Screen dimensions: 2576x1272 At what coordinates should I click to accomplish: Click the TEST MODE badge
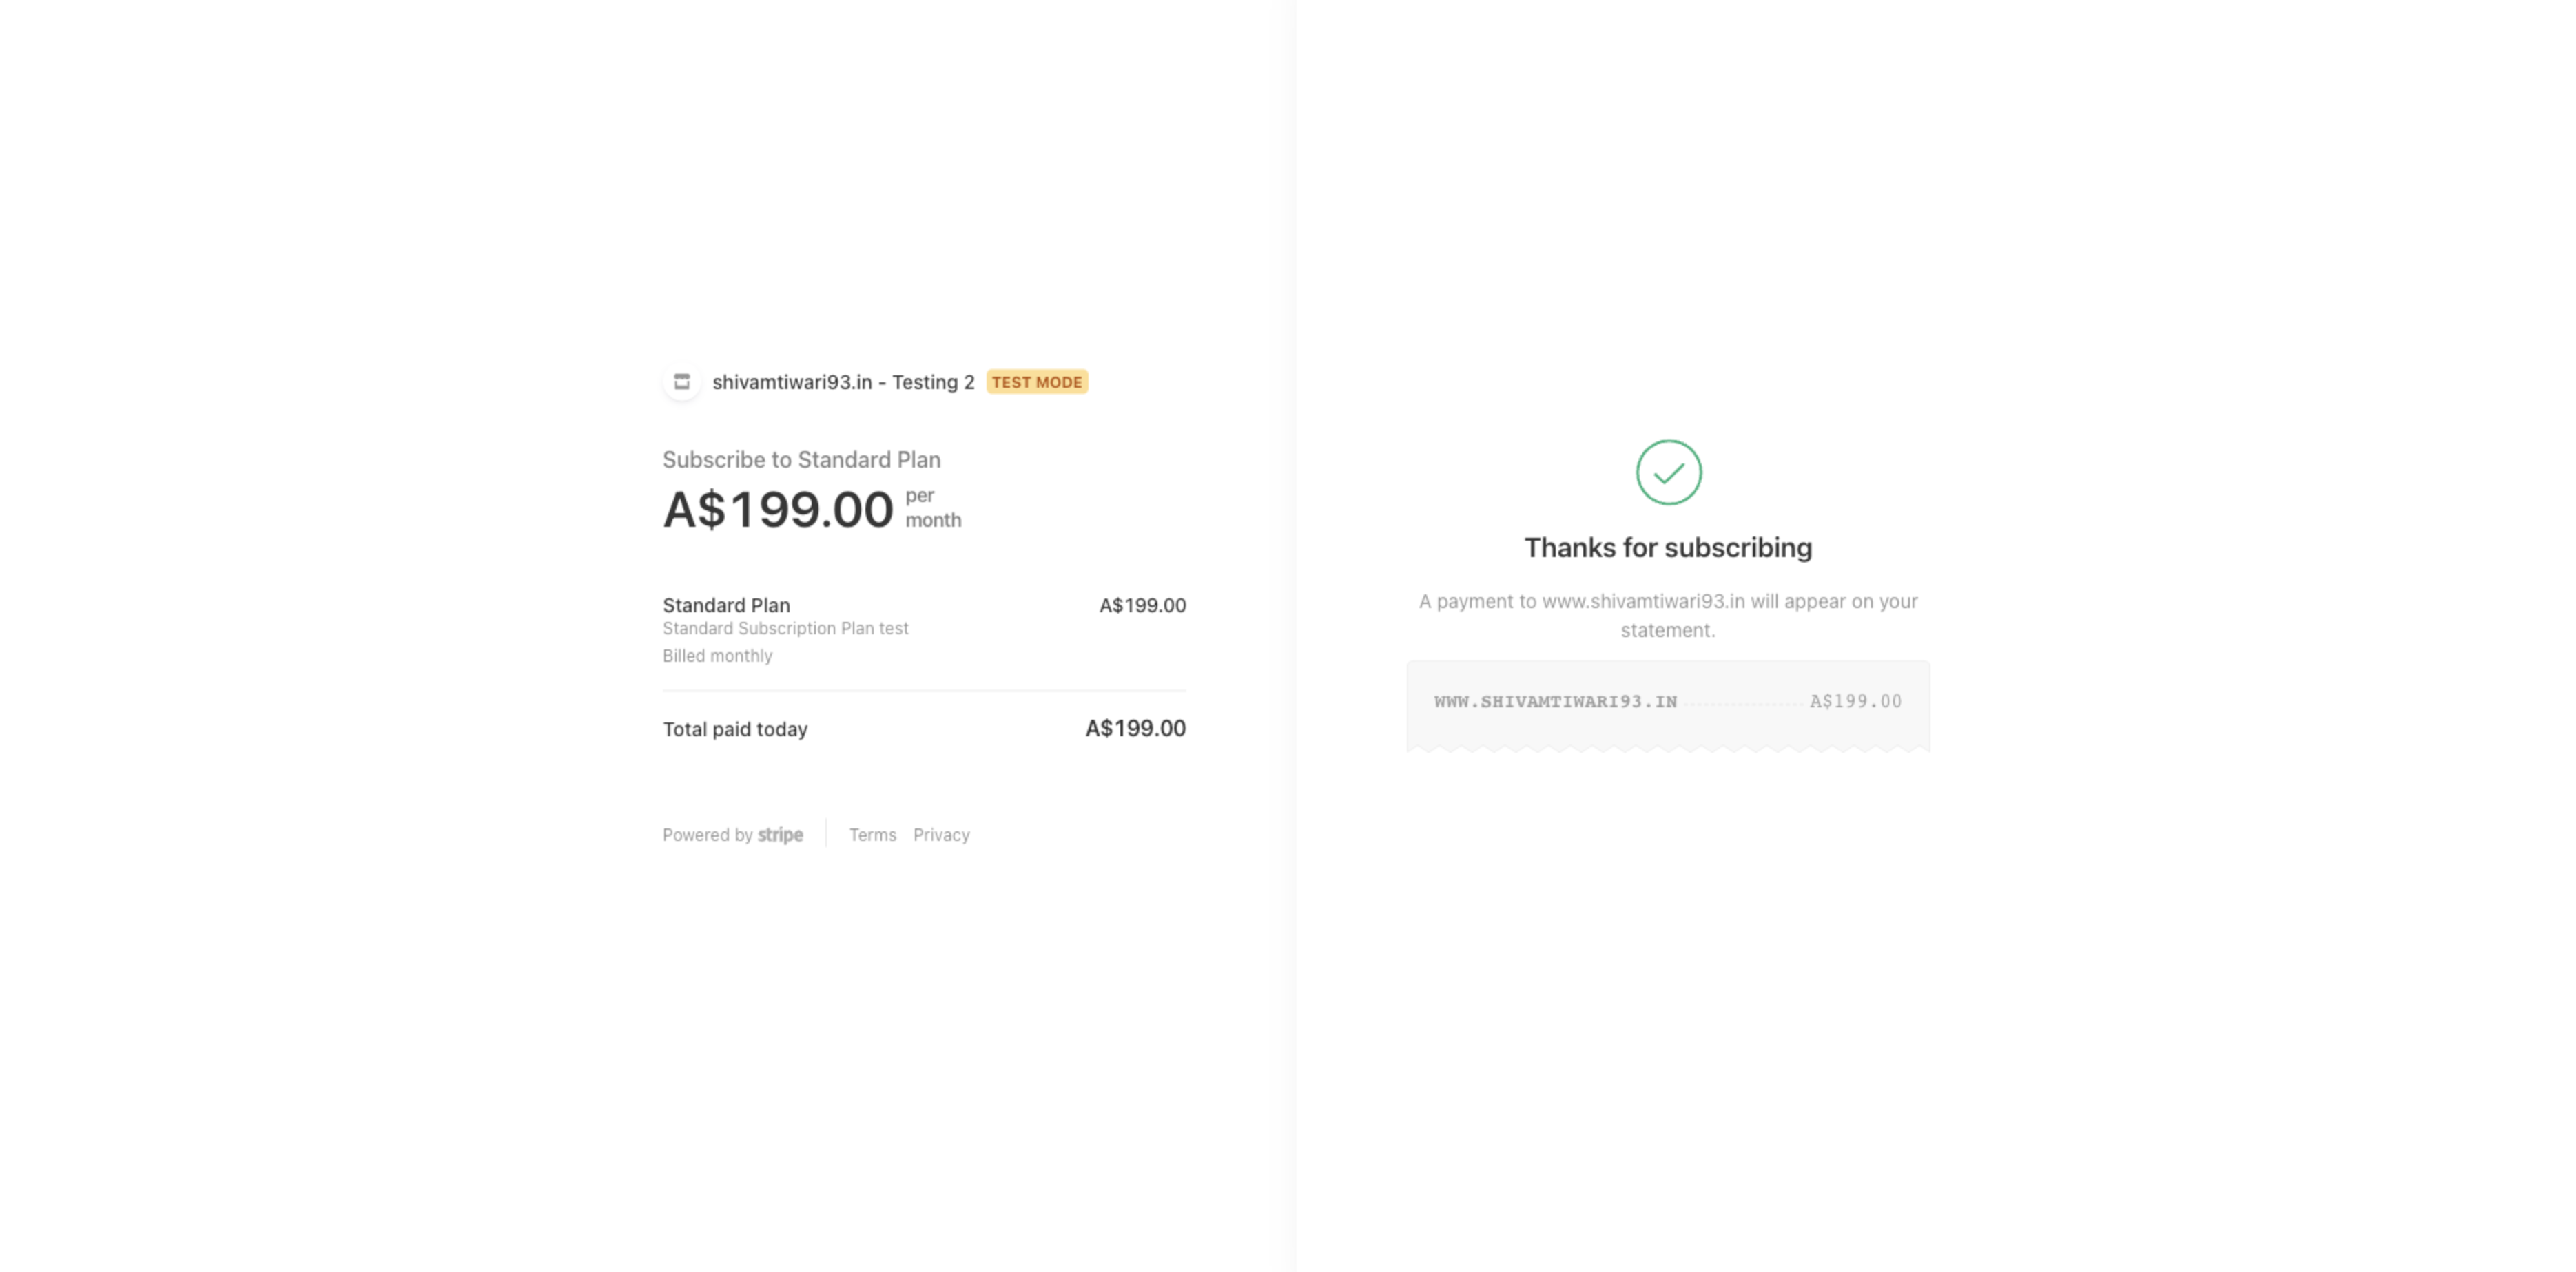[x=1037, y=382]
